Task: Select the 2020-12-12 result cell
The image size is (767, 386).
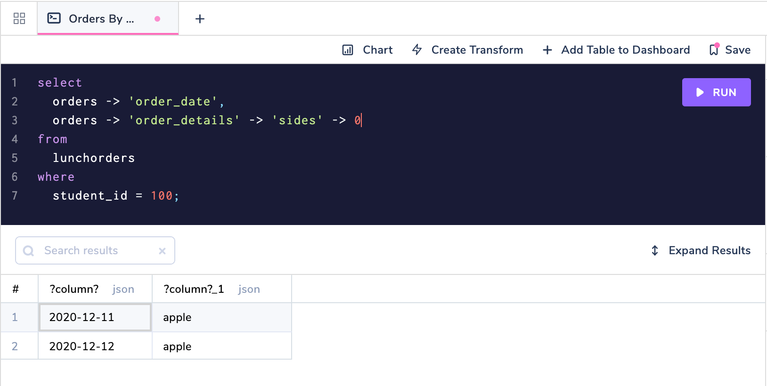Action: pyautogui.click(x=95, y=346)
